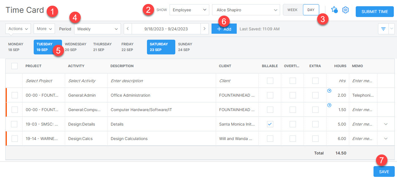This screenshot has height=178, width=397.
Task: Open the Alice Shapiro employee selector
Action: point(246,10)
